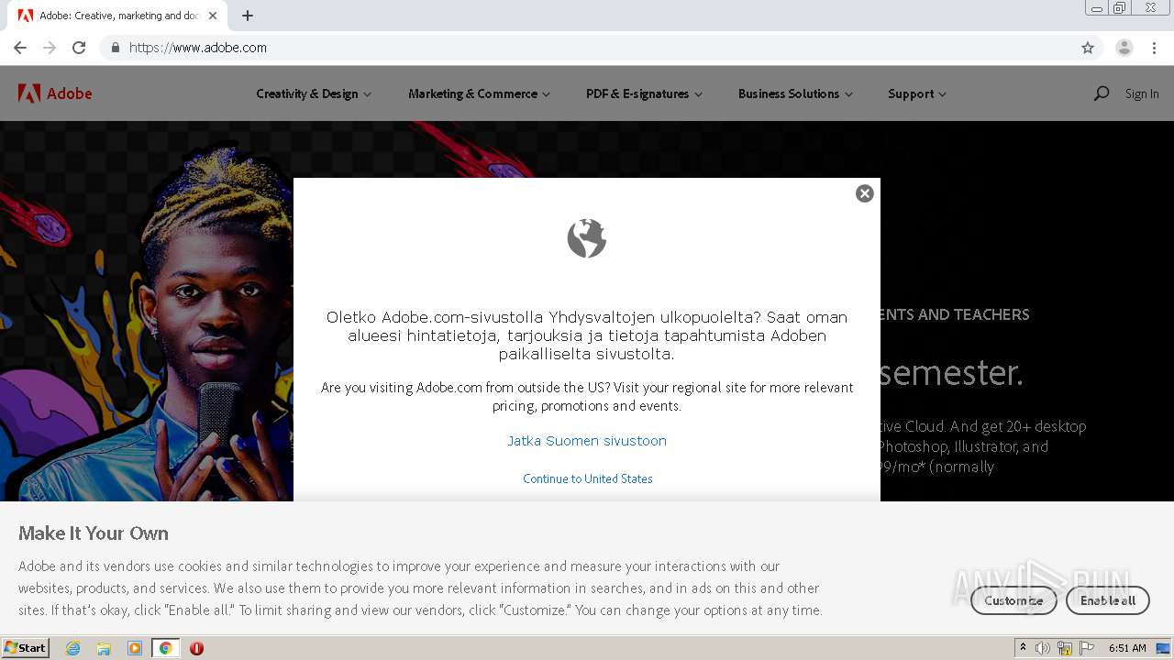Open the file explorer taskbar icon
Viewport: 1174px width, 660px height.
point(104,648)
